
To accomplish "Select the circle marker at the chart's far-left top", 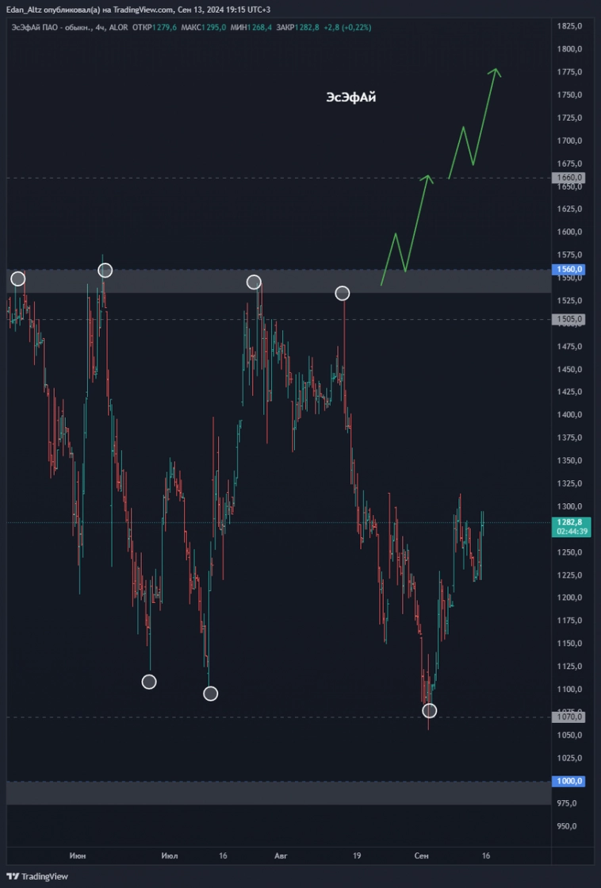I will point(17,279).
